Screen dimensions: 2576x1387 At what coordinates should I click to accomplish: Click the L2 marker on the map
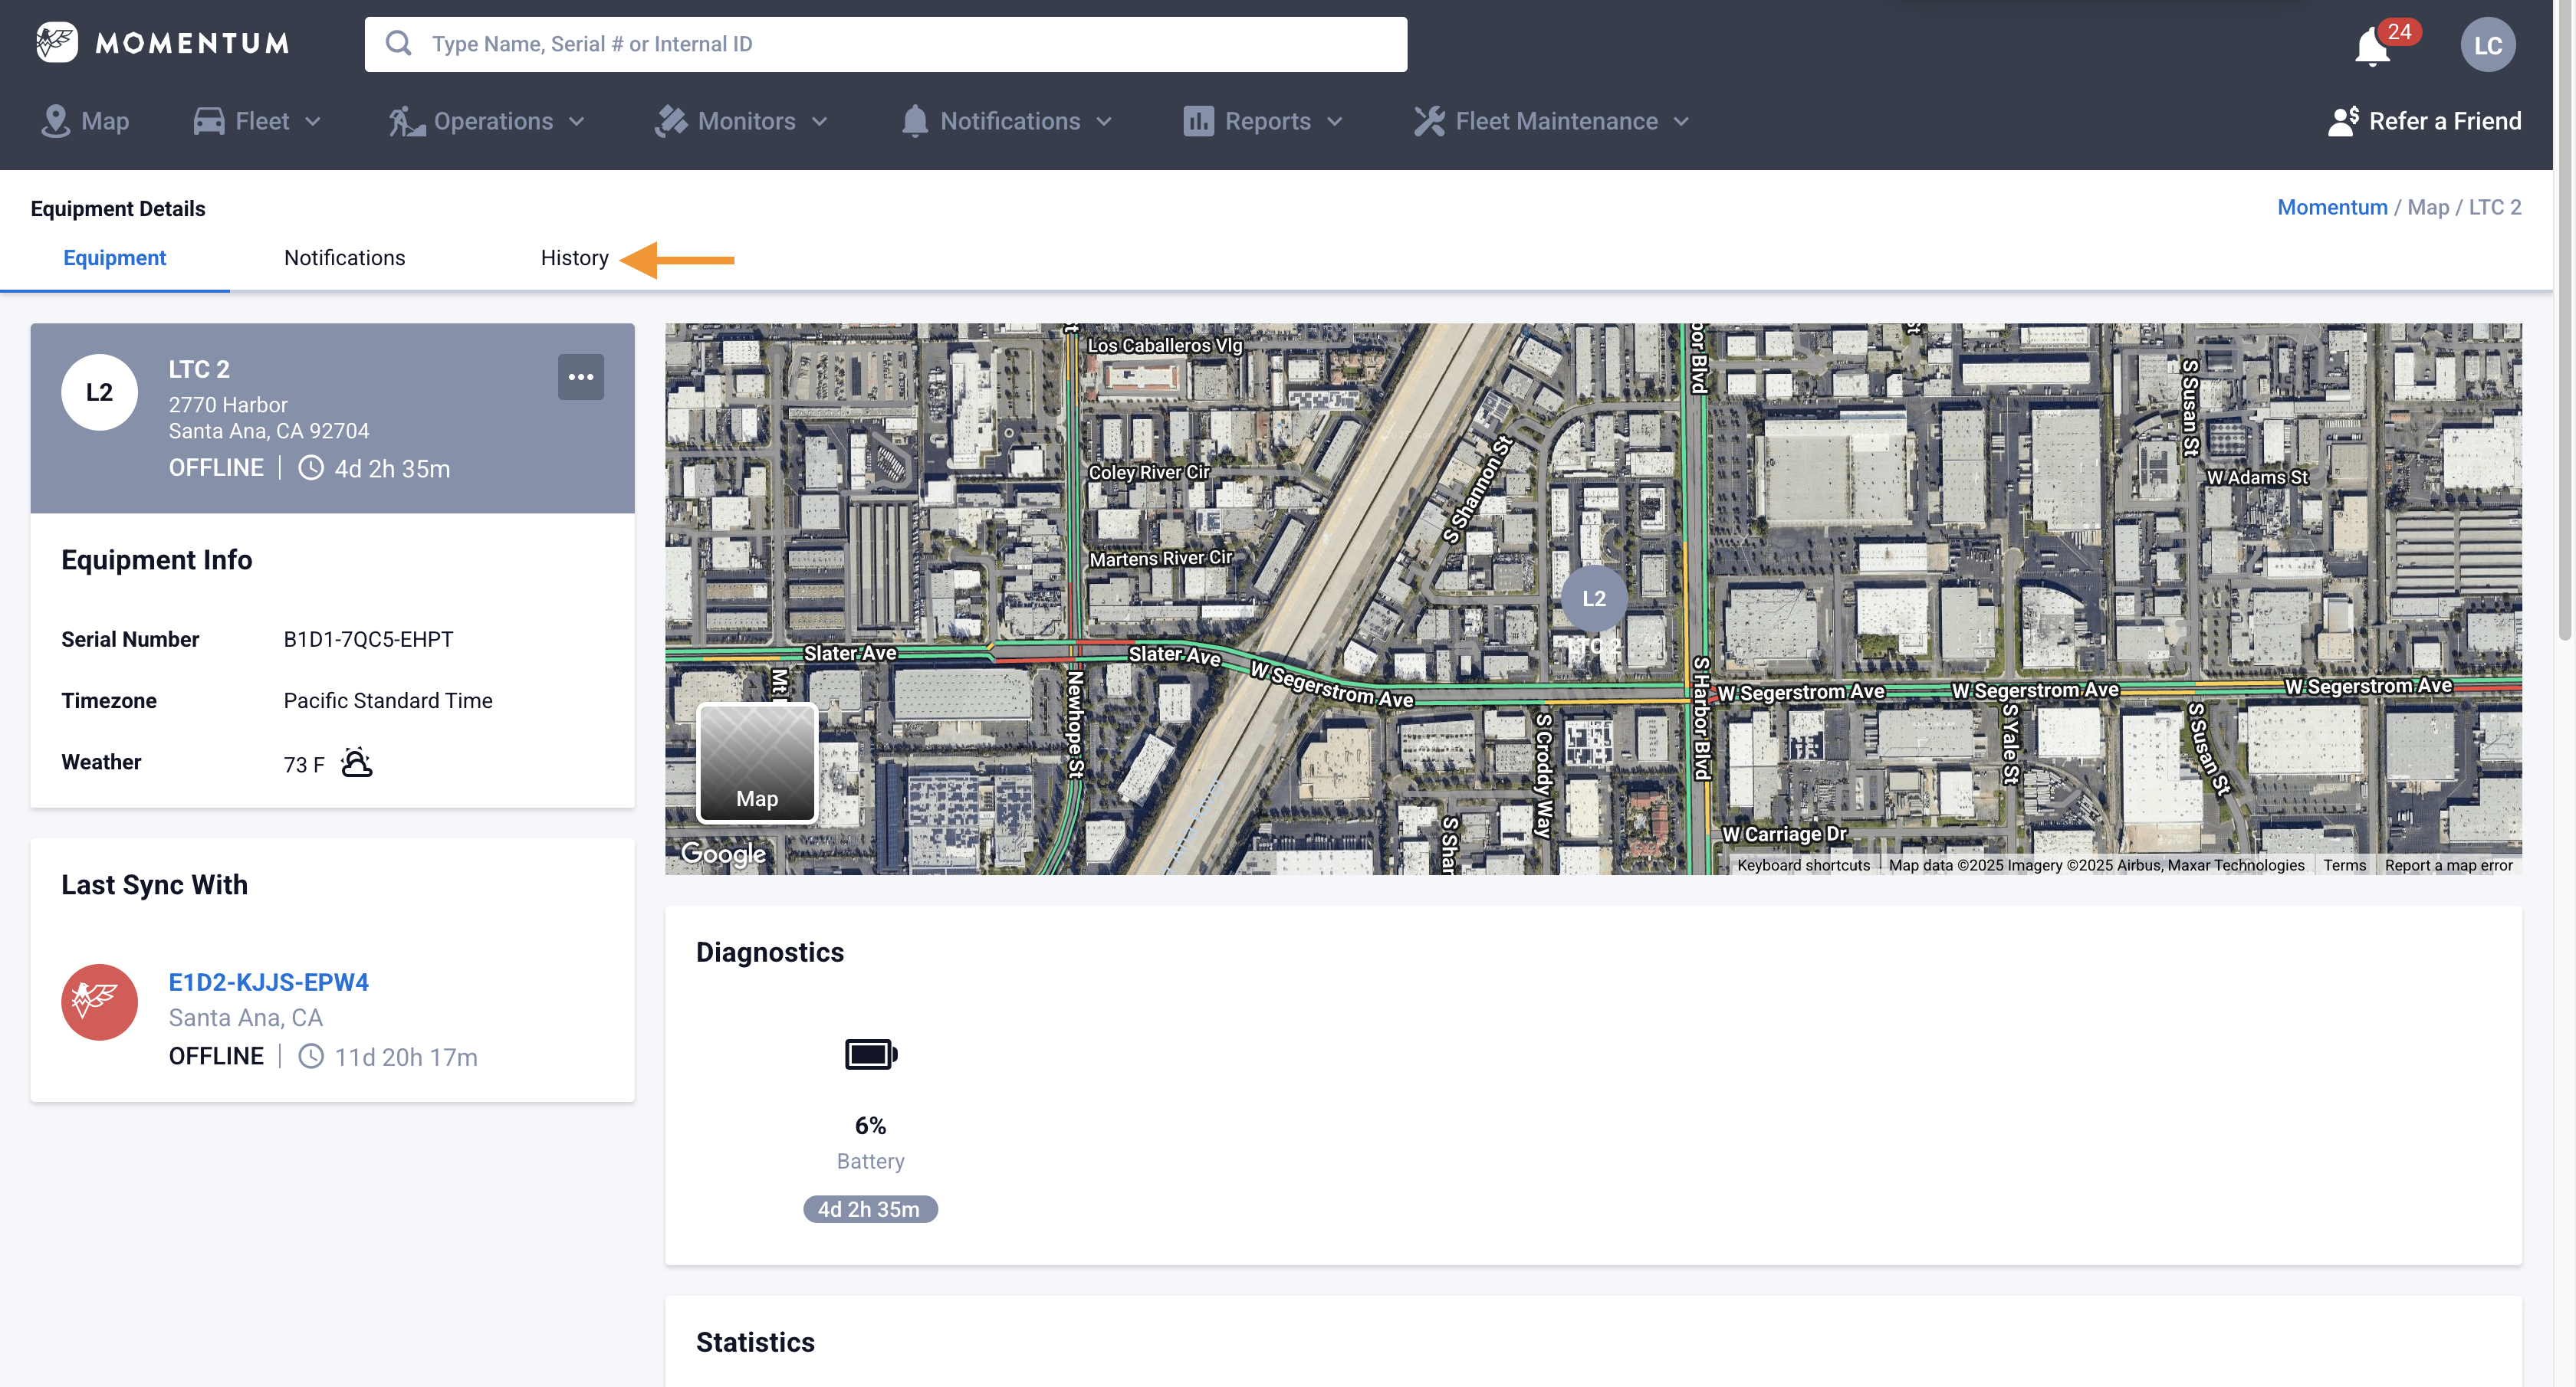pos(1593,598)
